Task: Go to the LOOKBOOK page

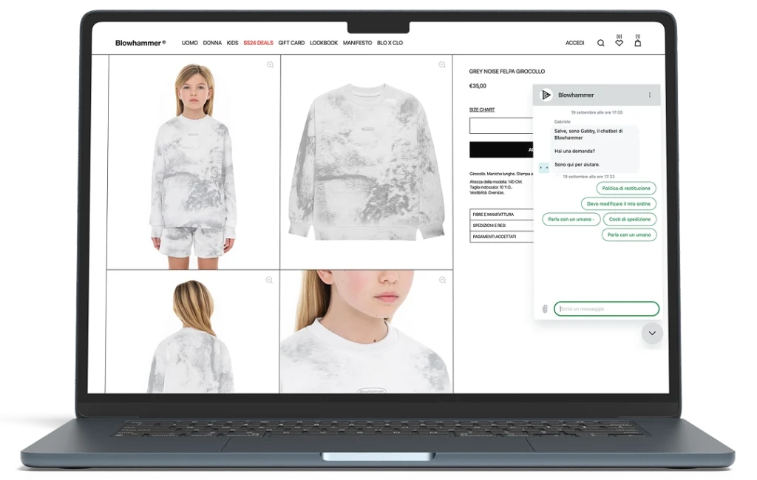Action: (x=324, y=43)
